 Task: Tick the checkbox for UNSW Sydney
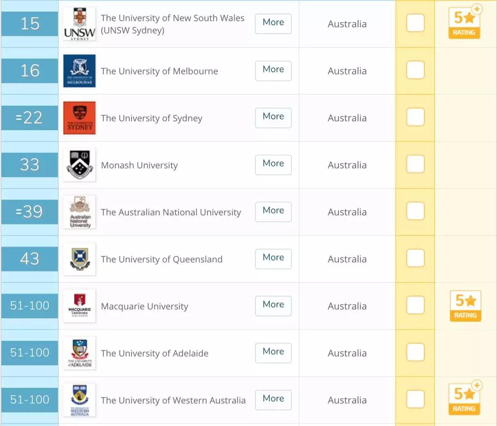[x=415, y=23]
